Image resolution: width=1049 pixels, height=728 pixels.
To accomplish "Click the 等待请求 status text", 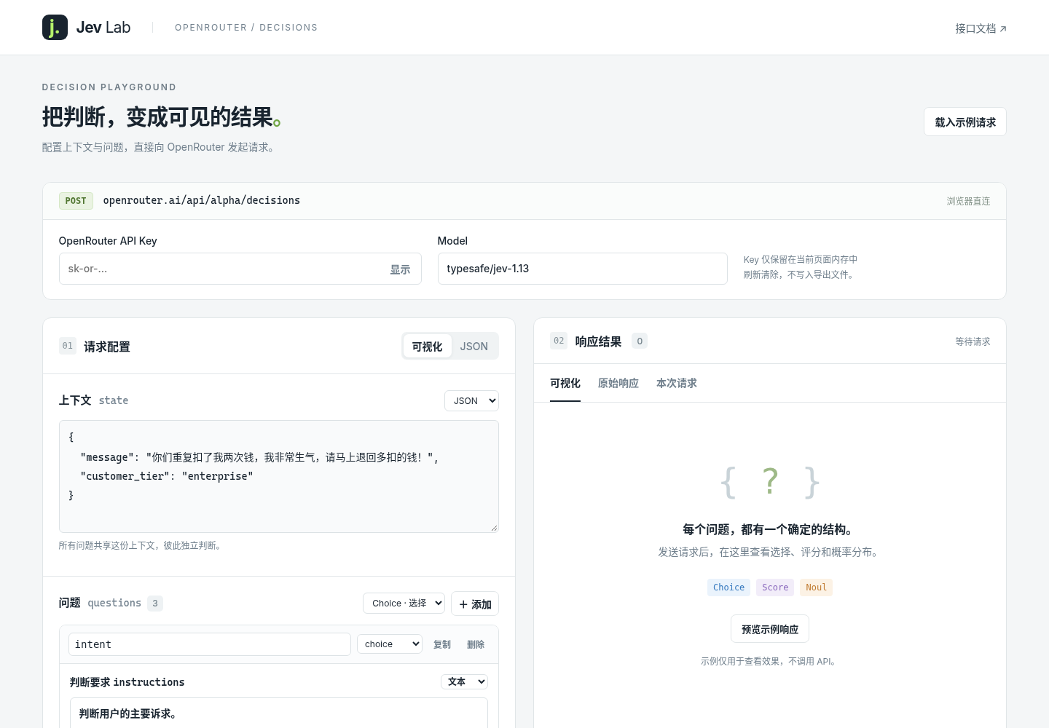I will point(973,341).
